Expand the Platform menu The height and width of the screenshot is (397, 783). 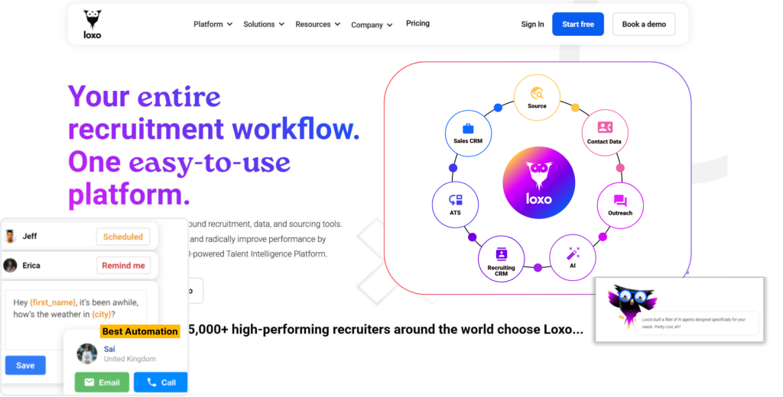tap(213, 24)
